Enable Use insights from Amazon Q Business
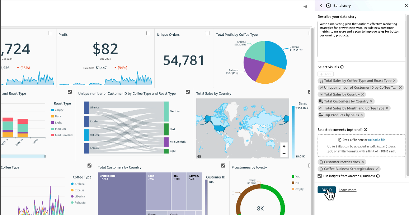This screenshot has width=409, height=215. 319,176
